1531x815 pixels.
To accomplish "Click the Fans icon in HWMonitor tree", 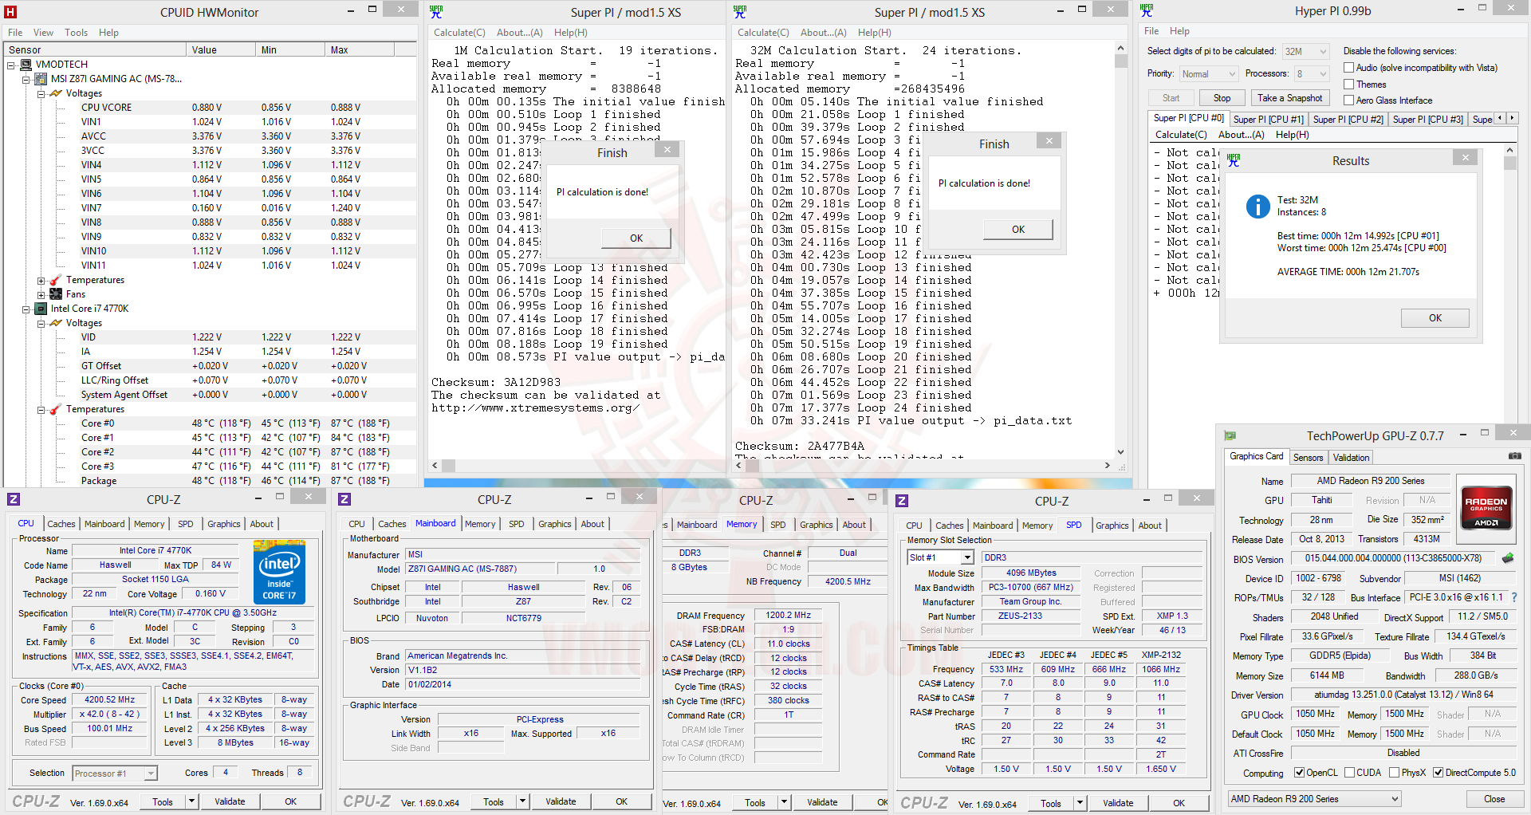I will coord(56,294).
